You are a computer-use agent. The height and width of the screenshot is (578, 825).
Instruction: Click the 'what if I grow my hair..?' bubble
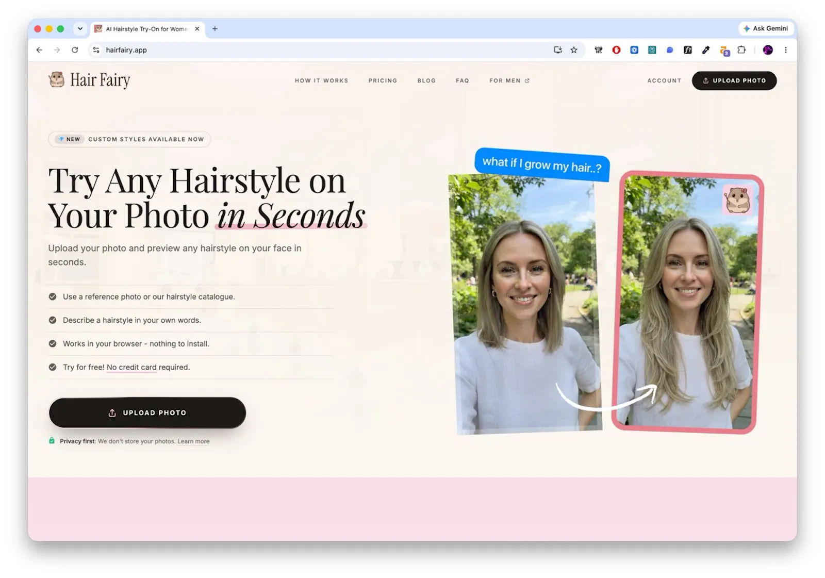pos(542,165)
